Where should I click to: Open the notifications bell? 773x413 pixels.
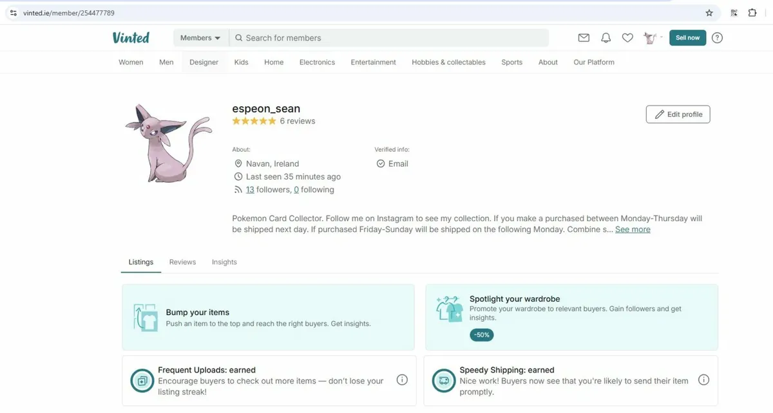coord(606,38)
